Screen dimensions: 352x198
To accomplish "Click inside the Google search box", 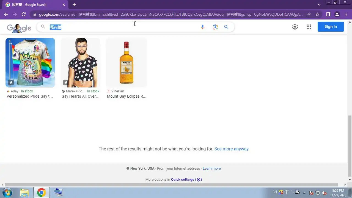I will click(122, 27).
